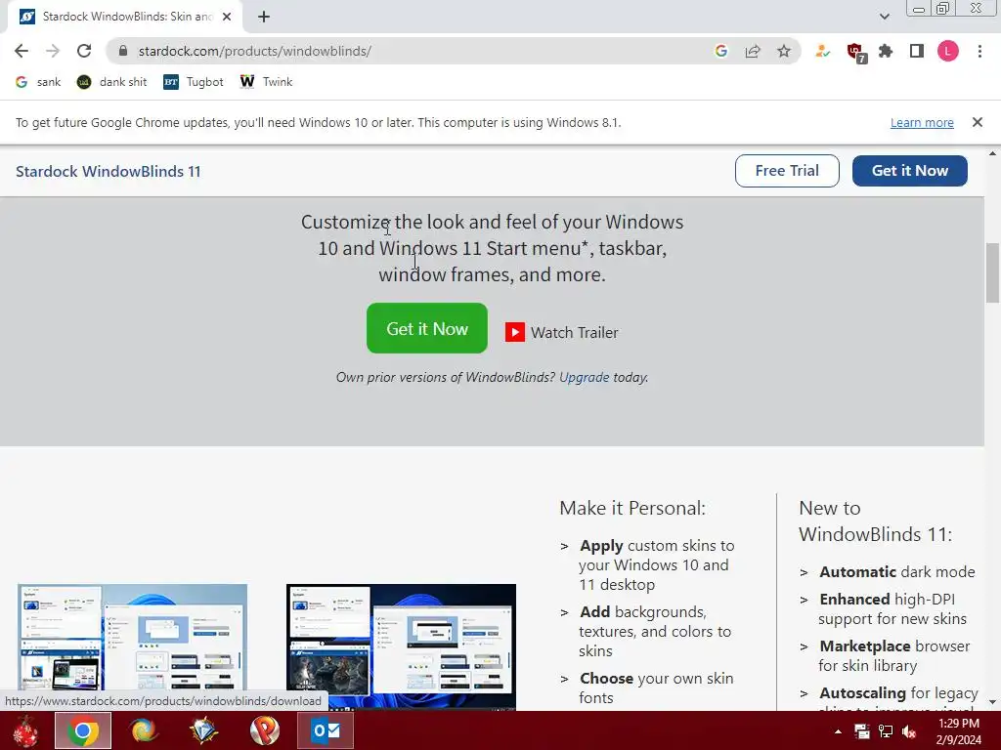Click the Chrome taskbar icon

[x=83, y=730]
